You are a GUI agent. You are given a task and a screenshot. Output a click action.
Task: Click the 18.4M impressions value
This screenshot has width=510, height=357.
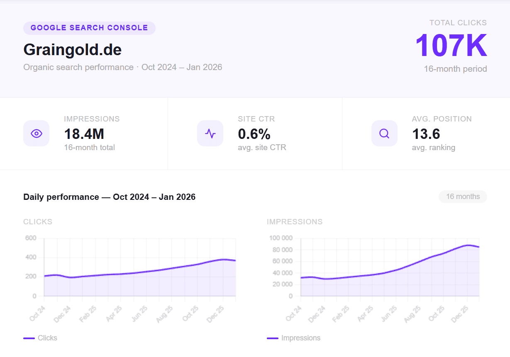click(84, 134)
